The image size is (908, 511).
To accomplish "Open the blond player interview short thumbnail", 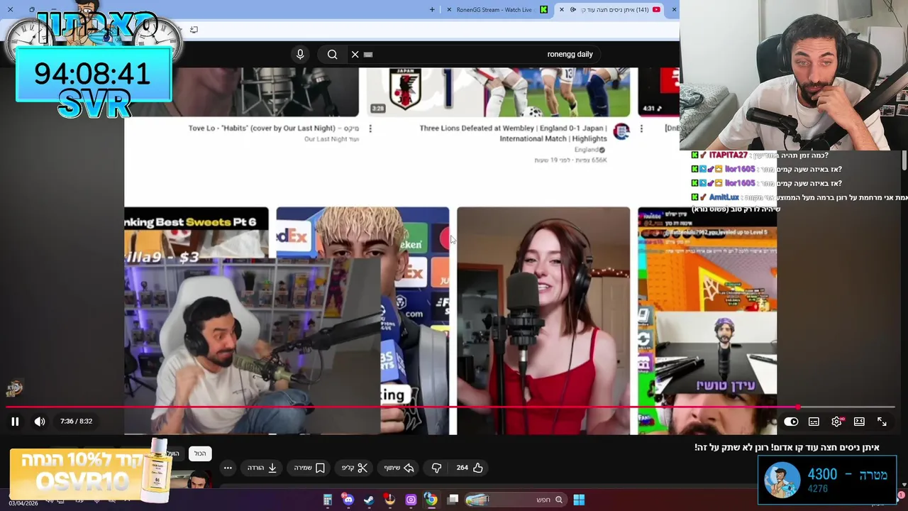I will (x=362, y=321).
